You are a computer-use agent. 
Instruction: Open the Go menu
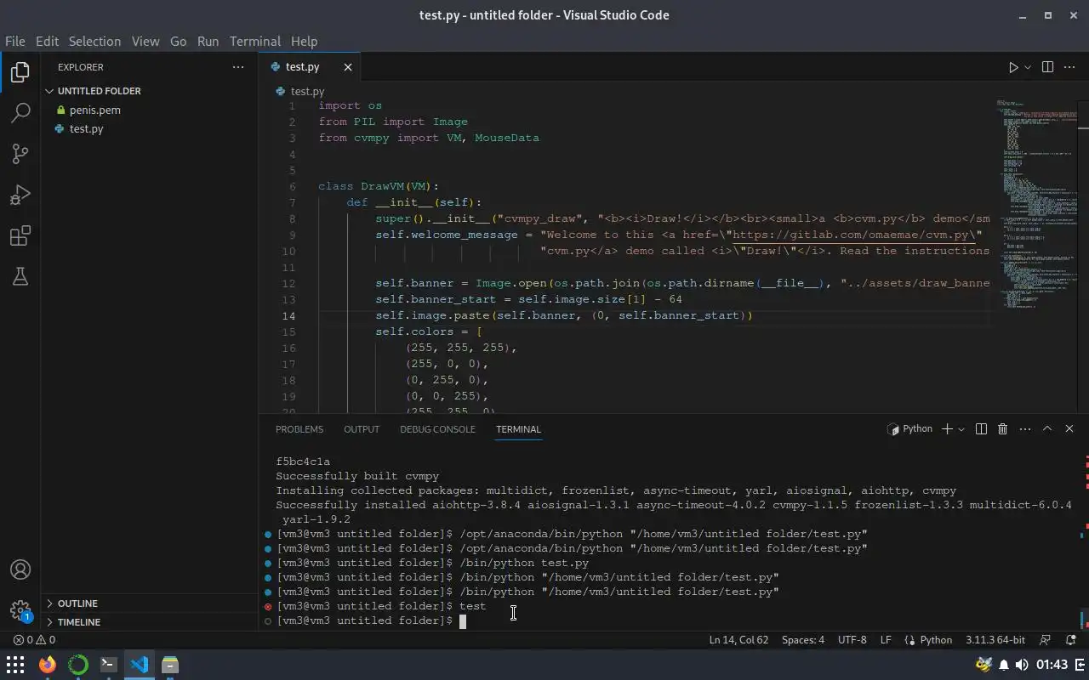pyautogui.click(x=178, y=41)
